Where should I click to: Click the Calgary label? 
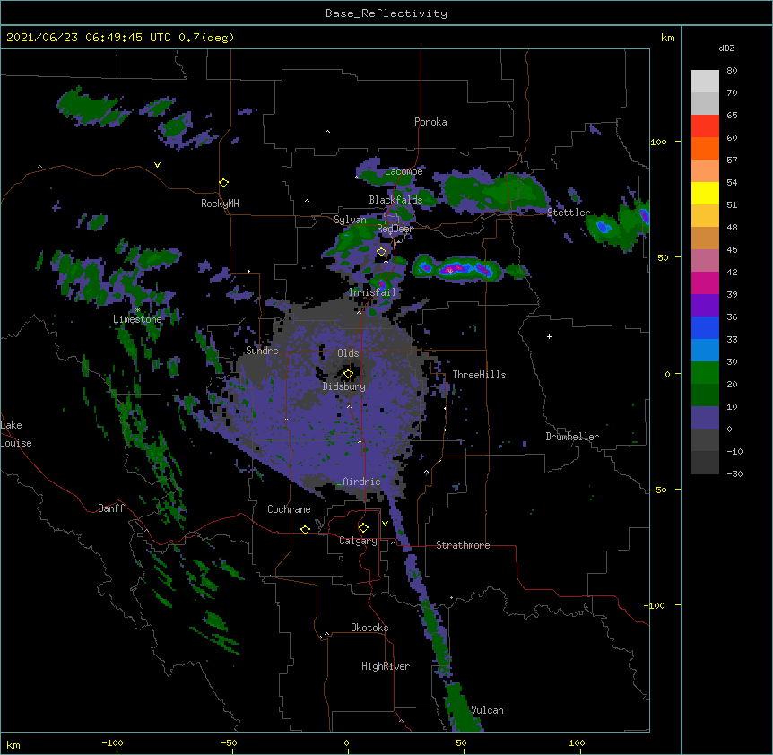click(358, 541)
